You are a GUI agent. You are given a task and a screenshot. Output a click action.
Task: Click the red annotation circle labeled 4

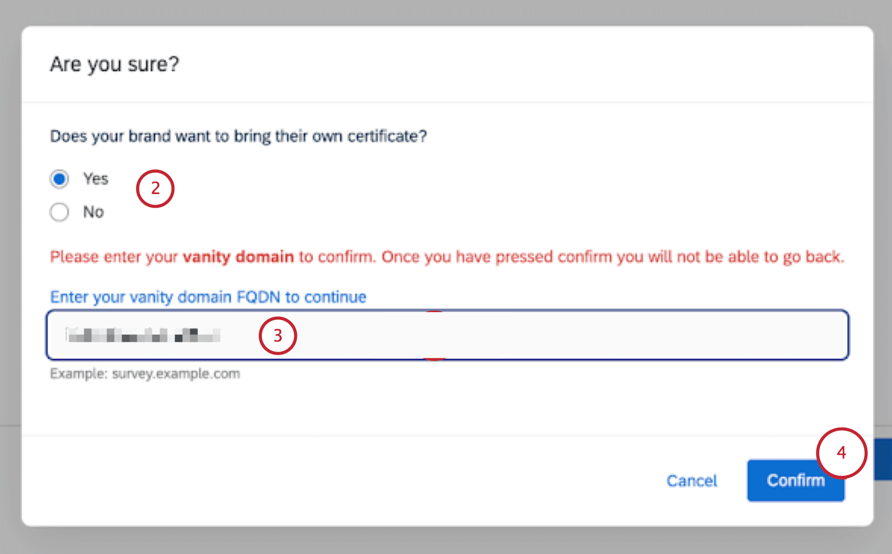[x=842, y=452]
